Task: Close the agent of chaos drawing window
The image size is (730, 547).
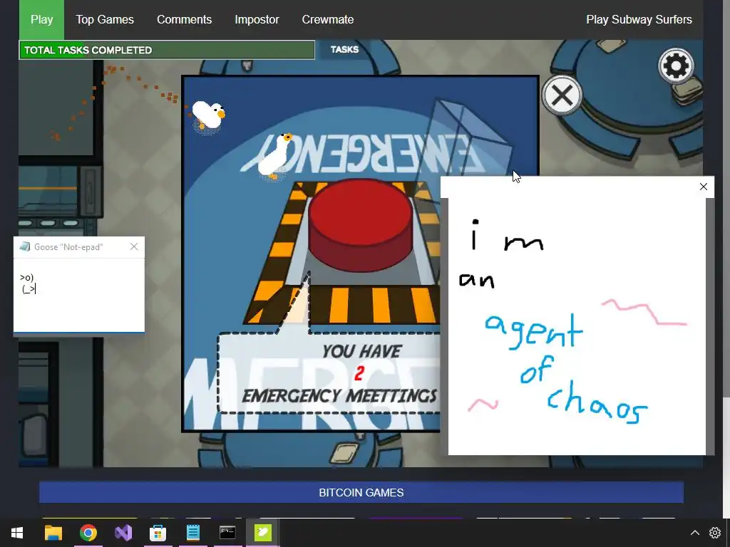Action: [x=704, y=187]
